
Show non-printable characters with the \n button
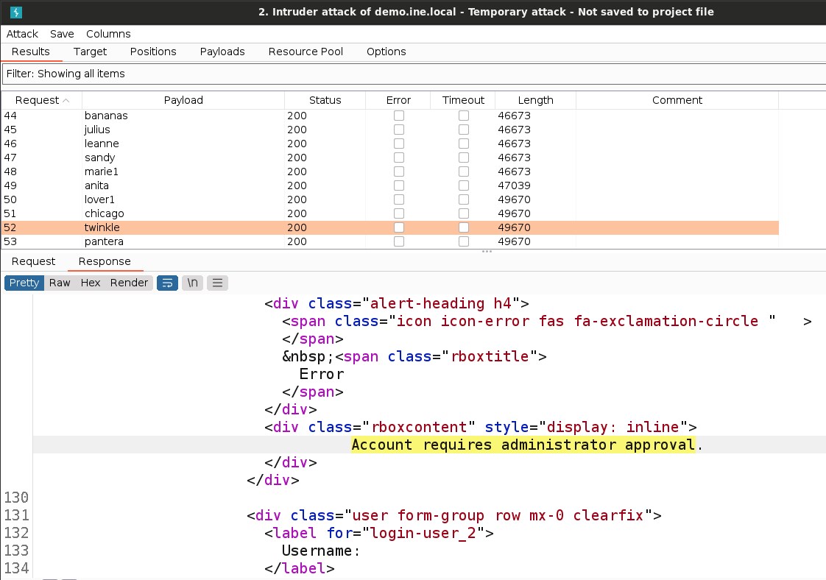(x=192, y=283)
